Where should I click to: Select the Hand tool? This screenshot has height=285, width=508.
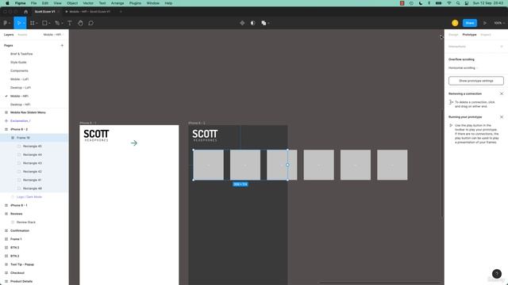pyautogui.click(x=80, y=23)
